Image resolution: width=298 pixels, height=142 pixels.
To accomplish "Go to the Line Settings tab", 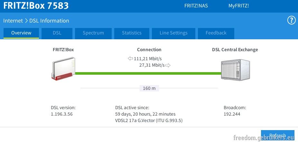I will click(x=173, y=33).
